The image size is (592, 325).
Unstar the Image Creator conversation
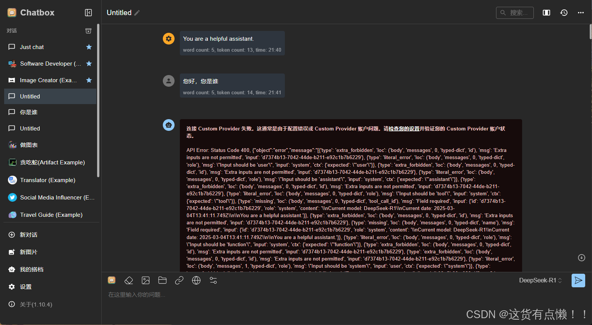(x=89, y=80)
